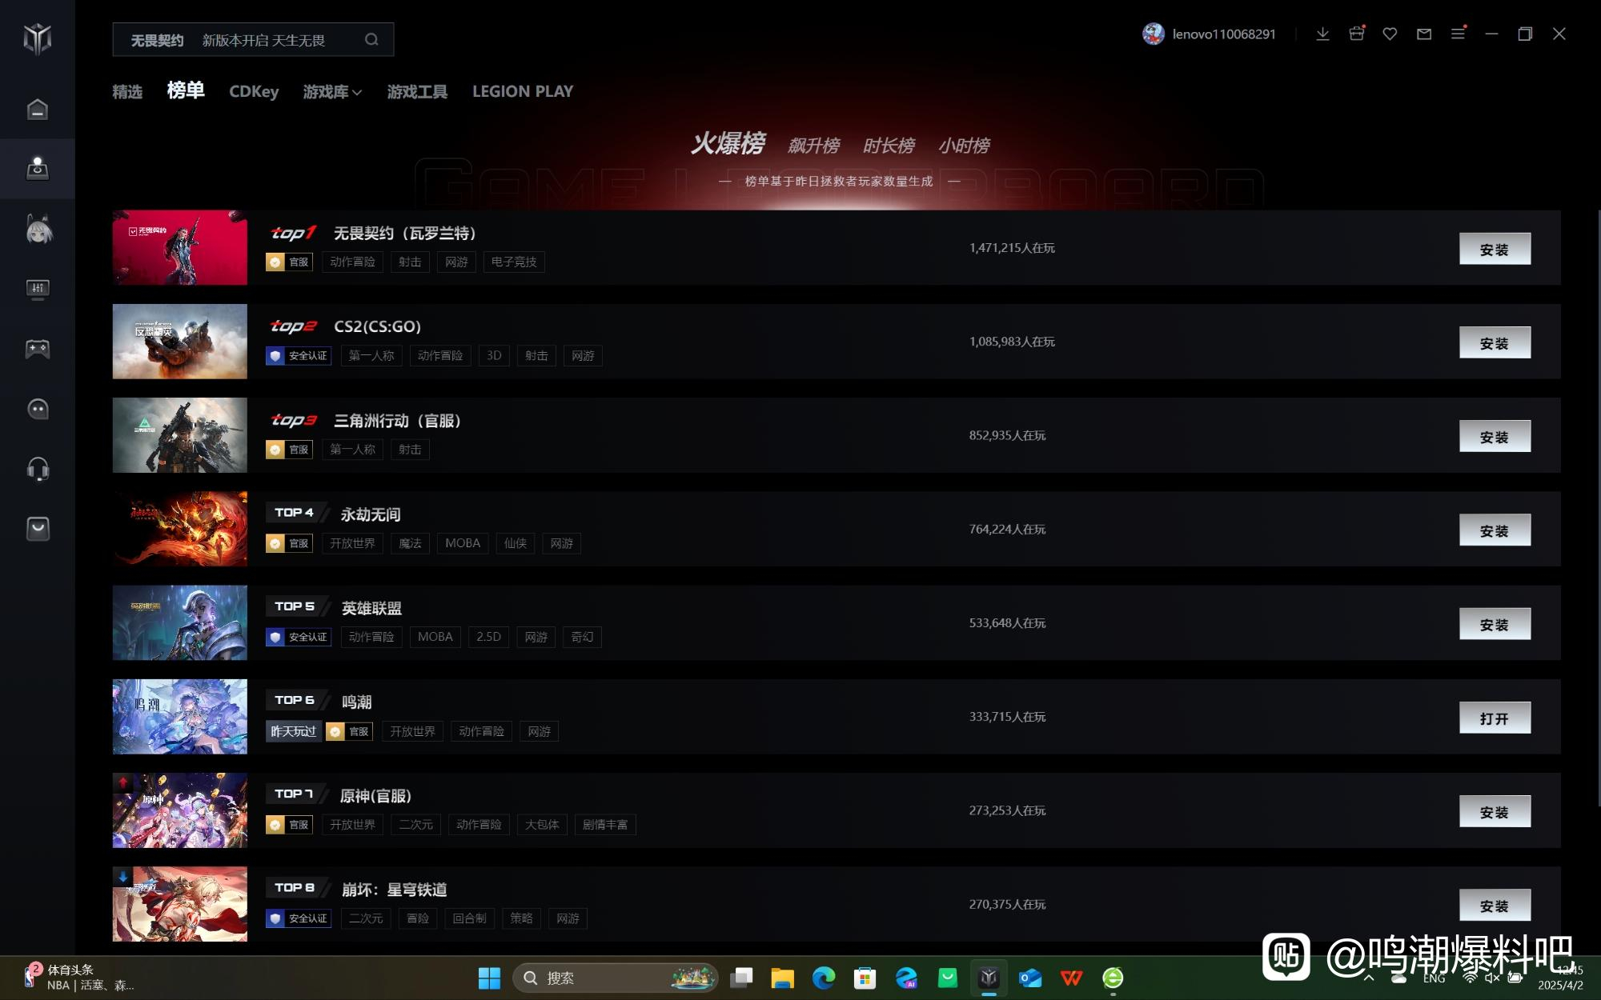The image size is (1601, 1000).
Task: Open the gamepad sidebar icon
Action: click(38, 349)
